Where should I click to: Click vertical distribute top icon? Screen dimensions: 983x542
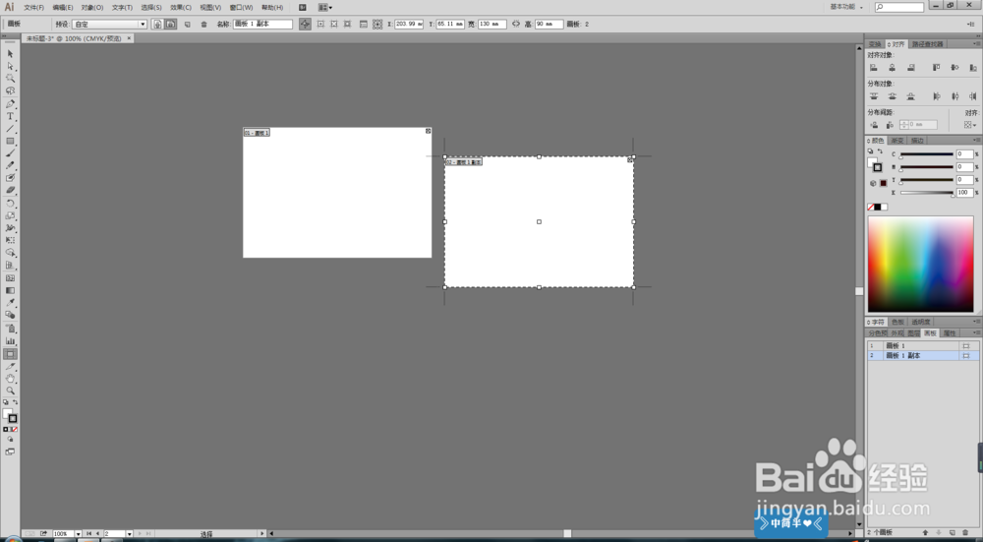click(874, 96)
